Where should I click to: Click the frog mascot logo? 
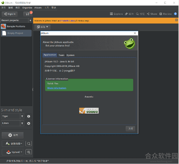[130, 43]
